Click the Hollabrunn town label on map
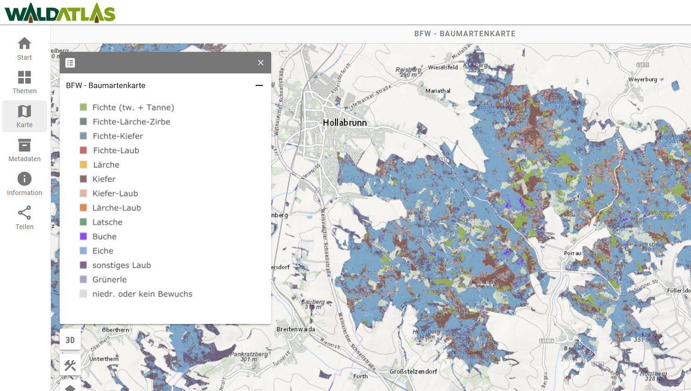Viewport: 691px width, 391px height. click(345, 123)
